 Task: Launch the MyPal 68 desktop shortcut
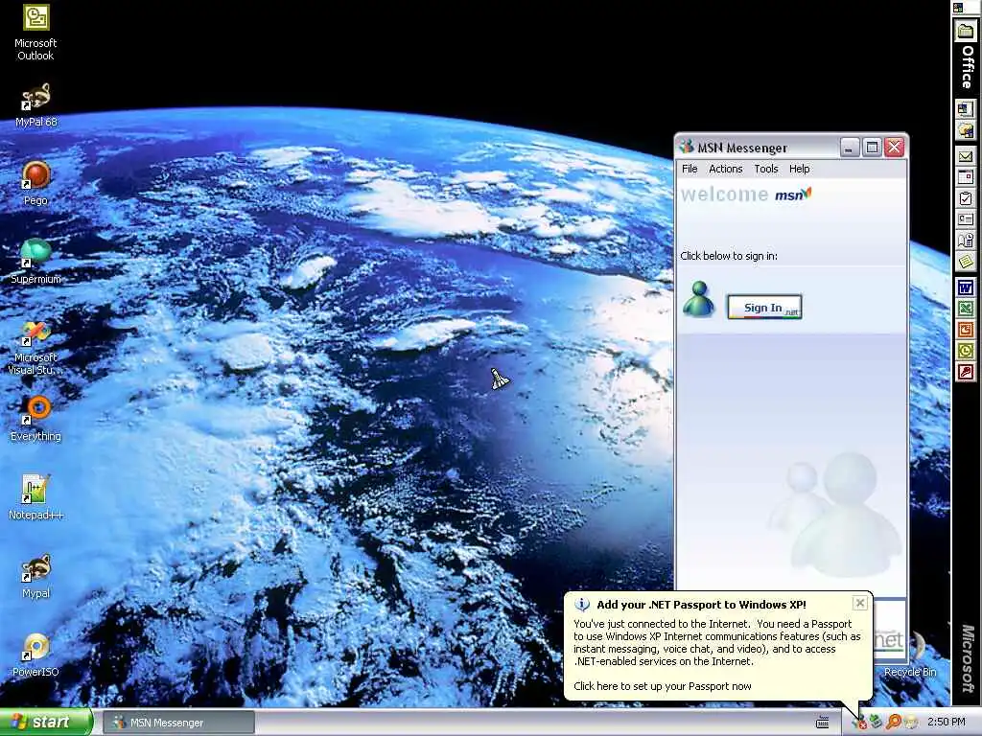tap(35, 105)
